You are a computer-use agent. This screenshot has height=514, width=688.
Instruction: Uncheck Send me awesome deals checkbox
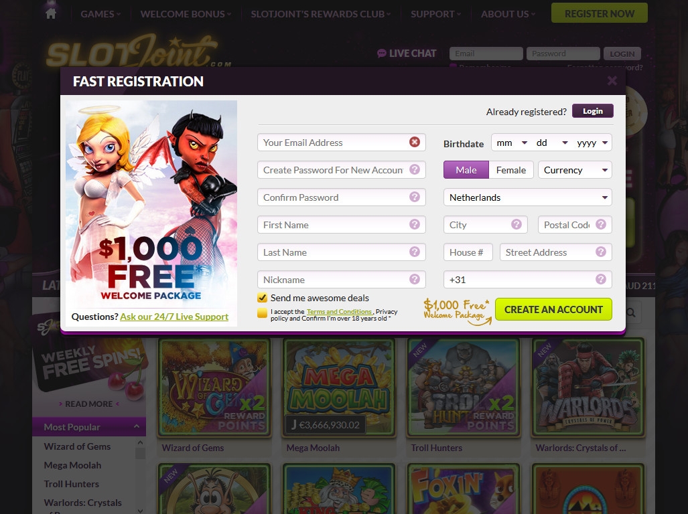coord(262,298)
